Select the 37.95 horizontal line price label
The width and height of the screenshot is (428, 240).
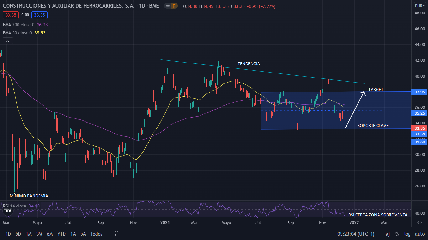tap(419, 92)
